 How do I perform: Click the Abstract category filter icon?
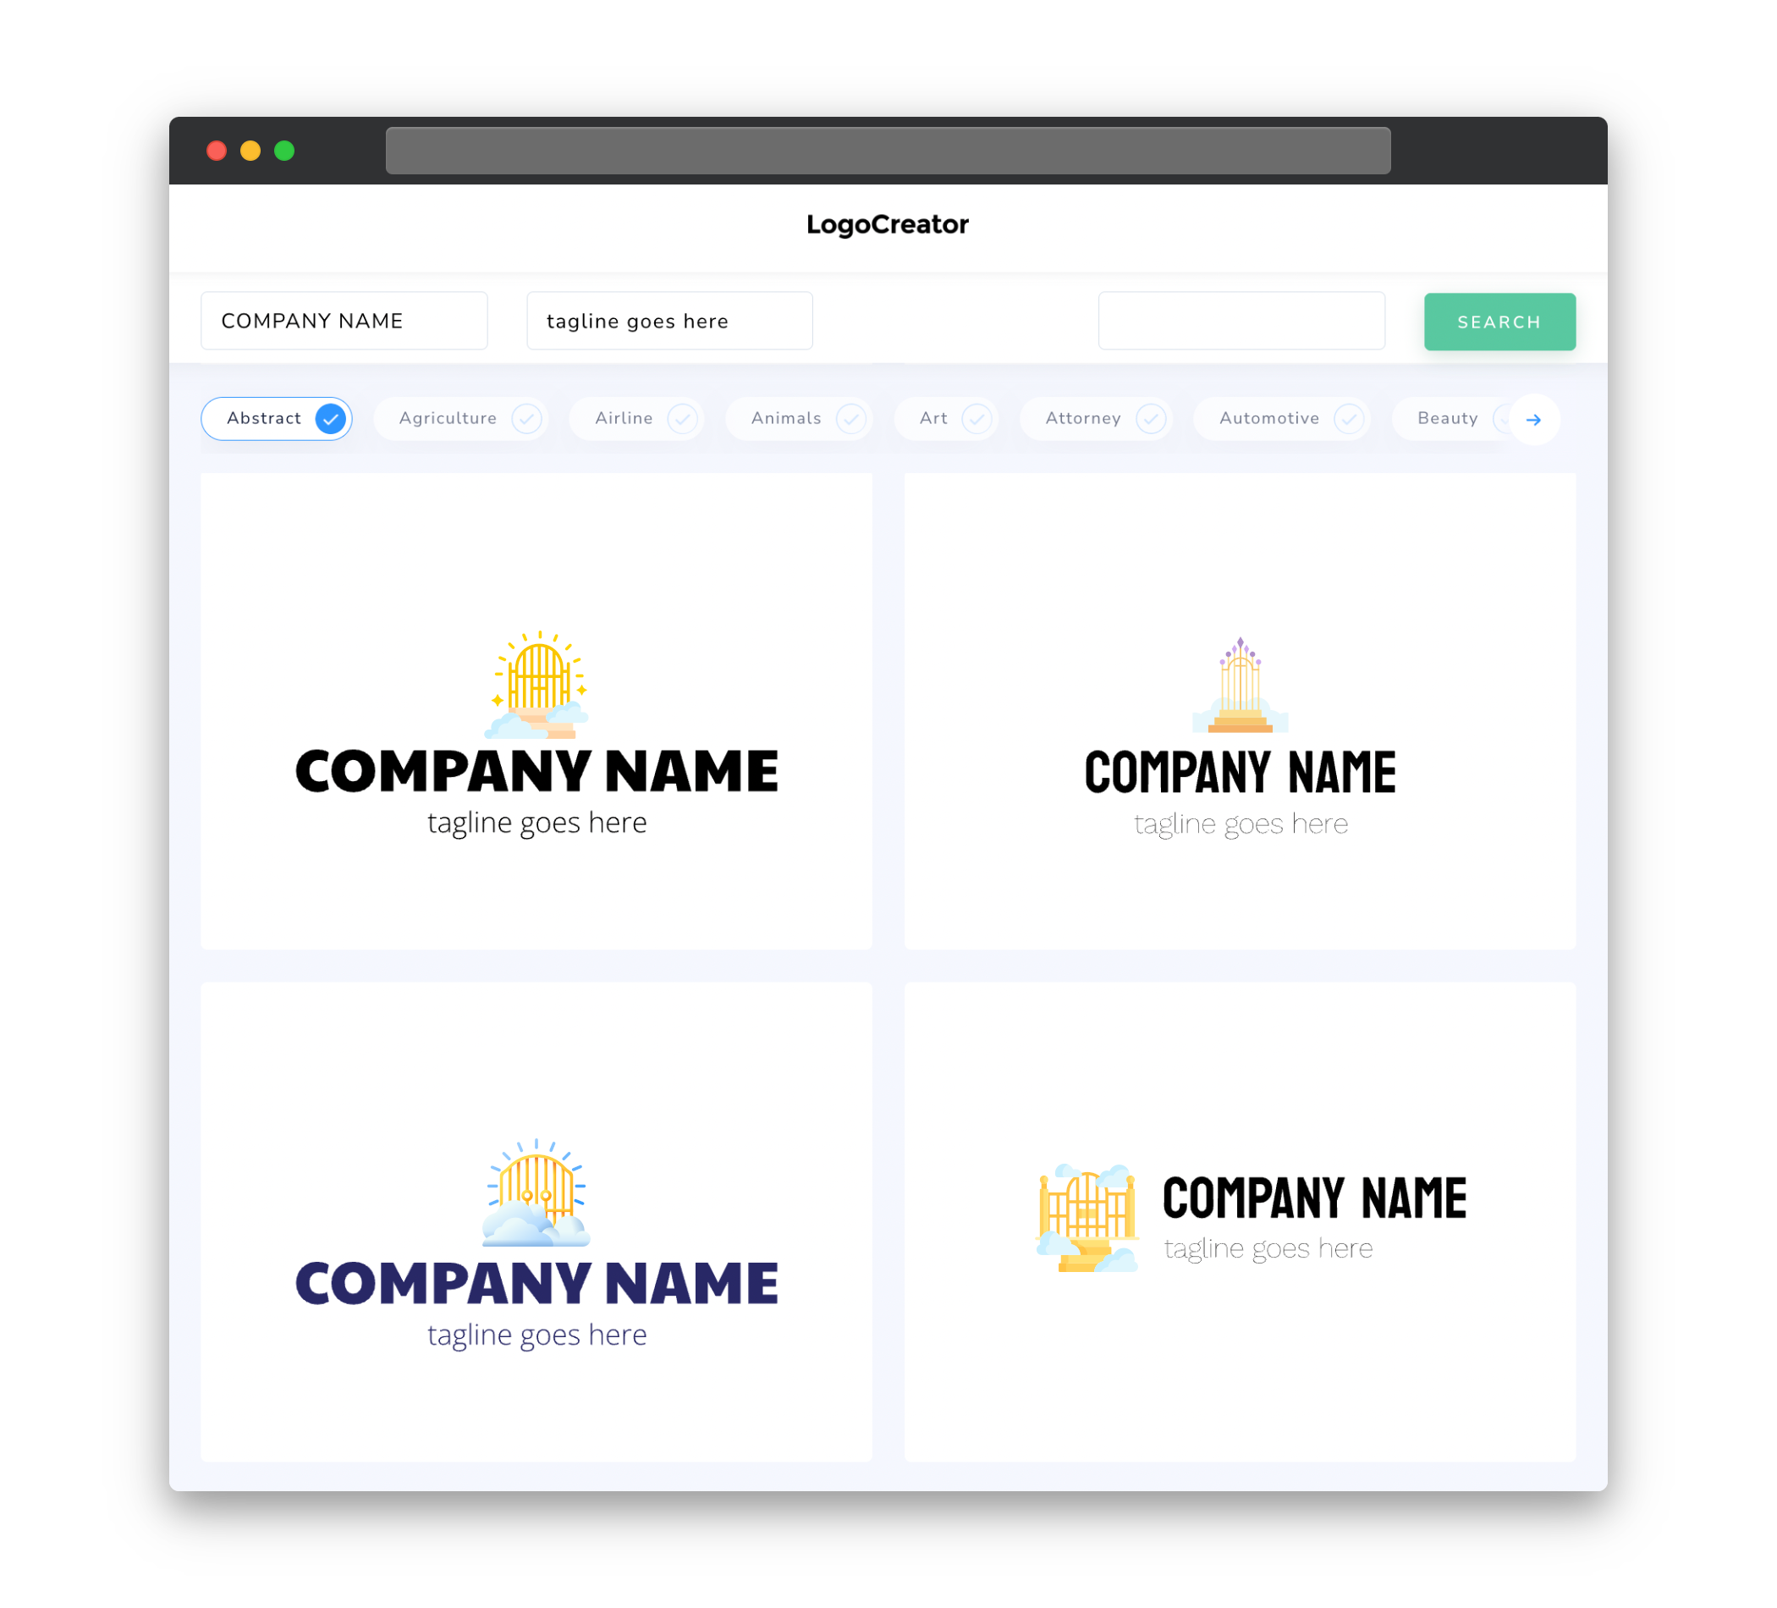click(x=330, y=418)
